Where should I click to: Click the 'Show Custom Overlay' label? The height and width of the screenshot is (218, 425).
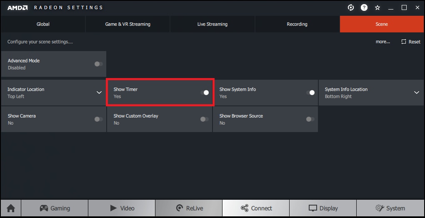coord(136,116)
